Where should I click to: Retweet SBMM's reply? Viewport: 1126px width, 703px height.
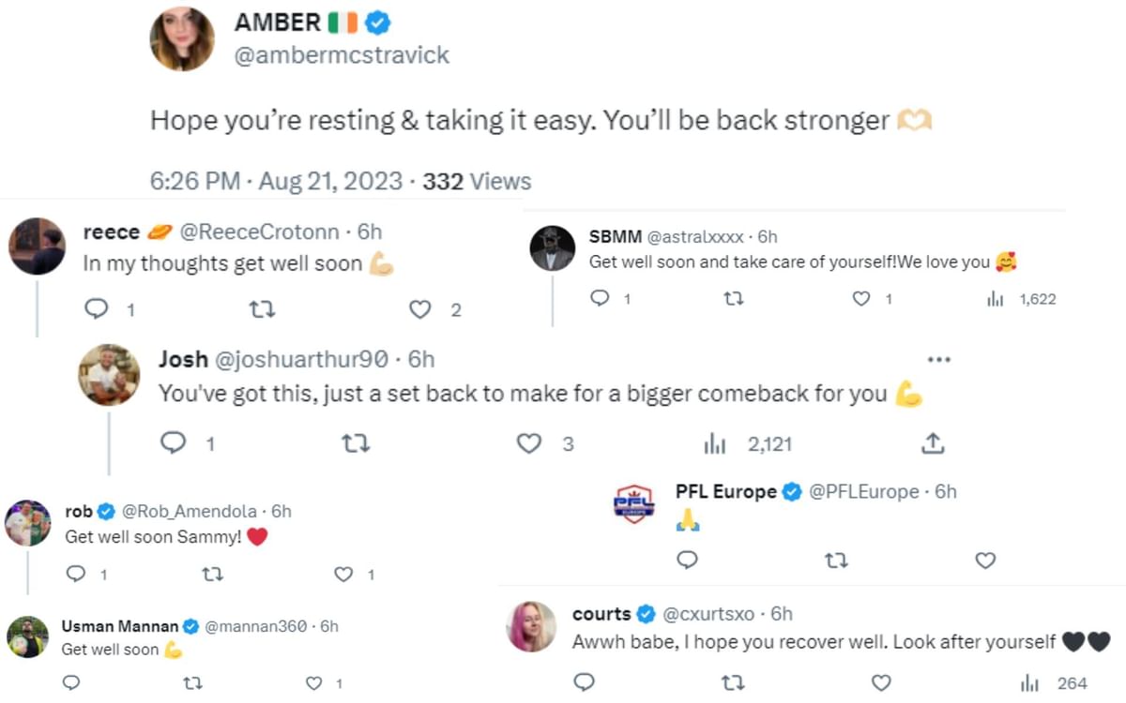click(x=731, y=299)
